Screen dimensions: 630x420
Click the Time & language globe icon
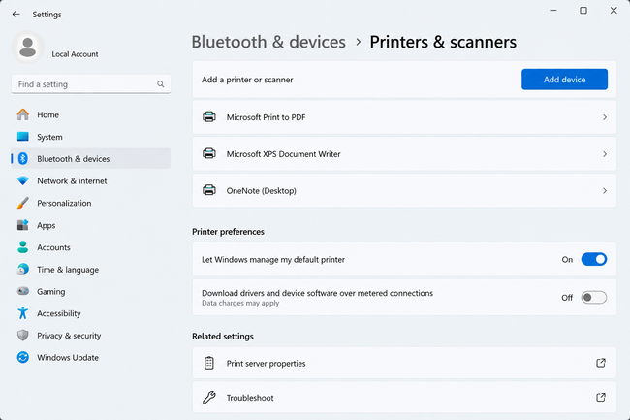point(23,269)
